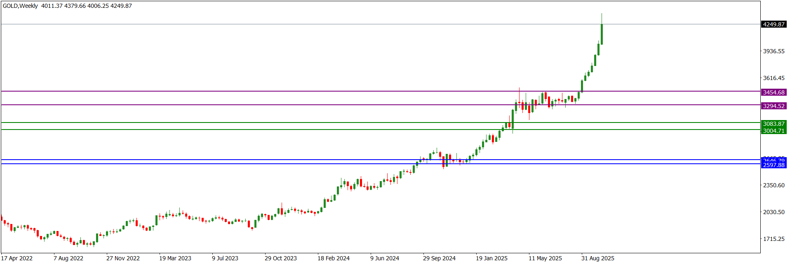This screenshot has height=264, width=790.
Task: Select the current price label 4249.87
Action: [774, 24]
